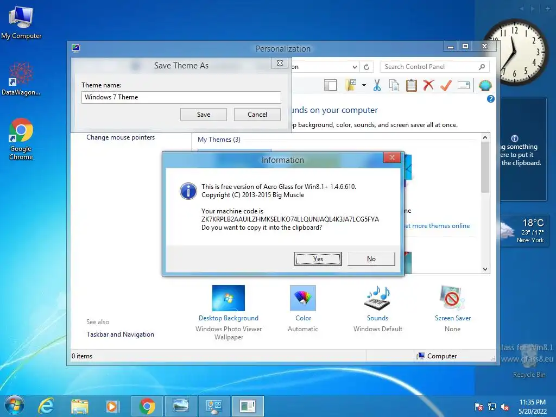Click the Cut scissors toolbar icon

coord(377,85)
